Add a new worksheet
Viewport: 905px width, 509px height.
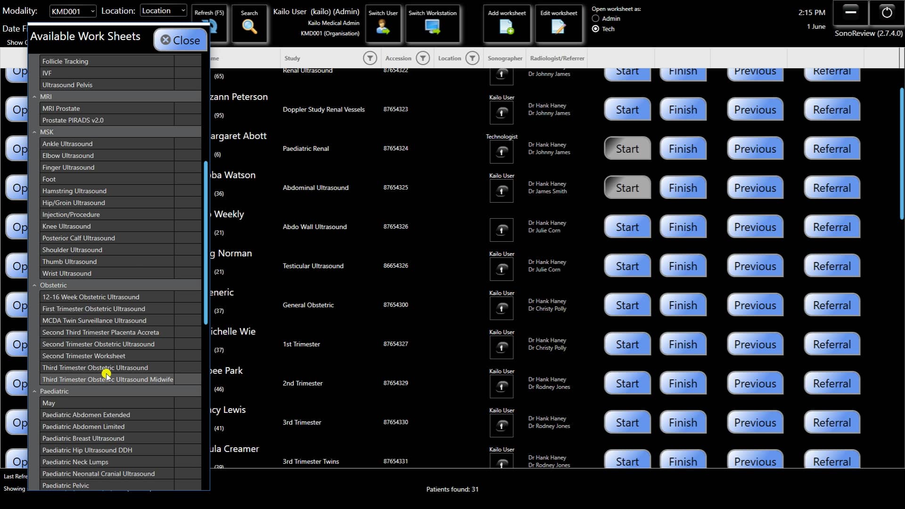point(507,24)
